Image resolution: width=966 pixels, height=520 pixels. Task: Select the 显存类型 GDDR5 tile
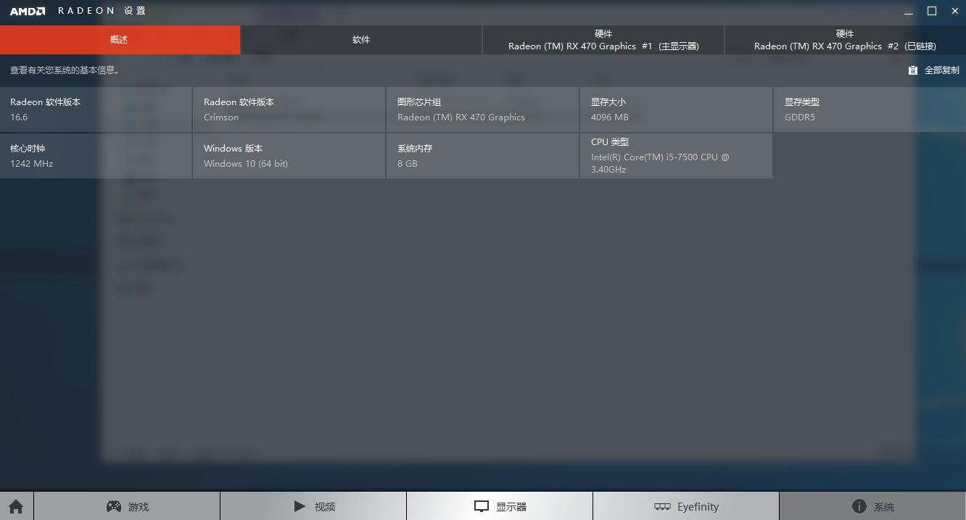coord(870,110)
